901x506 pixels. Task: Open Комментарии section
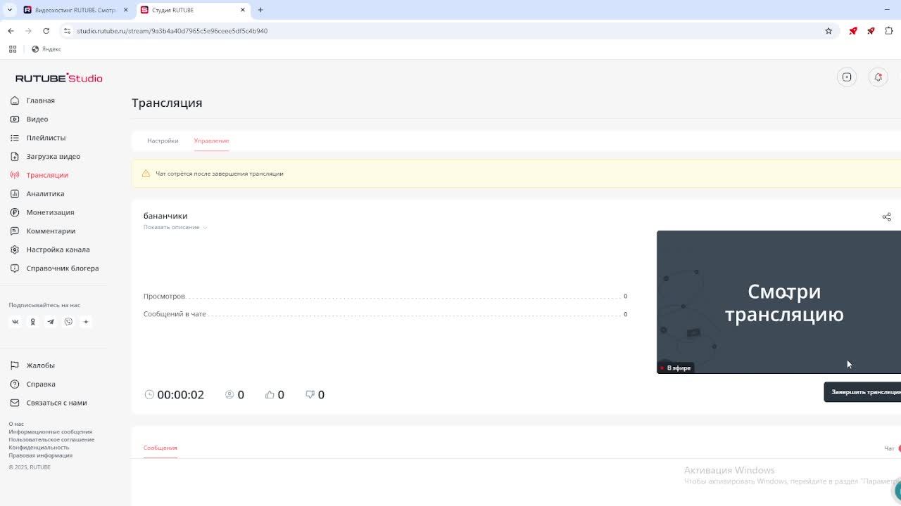tap(51, 231)
